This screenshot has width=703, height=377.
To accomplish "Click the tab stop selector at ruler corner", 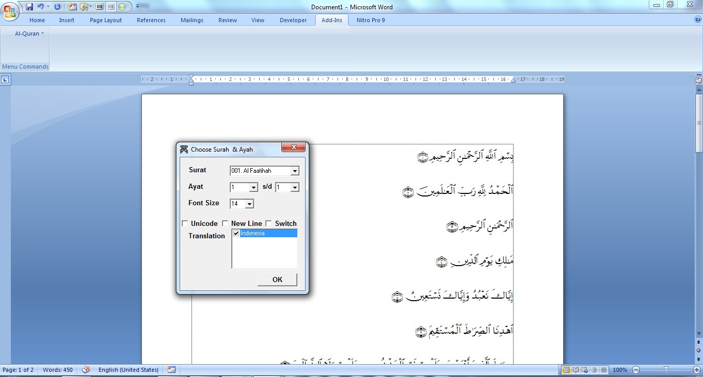I will (5, 79).
